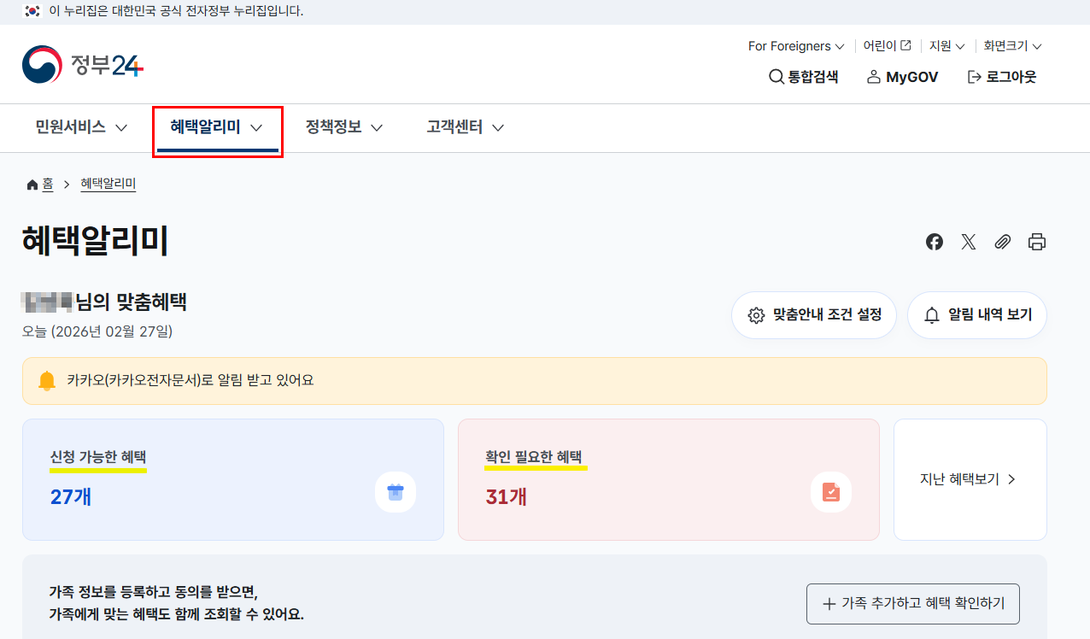Click the print icon
Image resolution: width=1090 pixels, height=639 pixels.
point(1036,242)
